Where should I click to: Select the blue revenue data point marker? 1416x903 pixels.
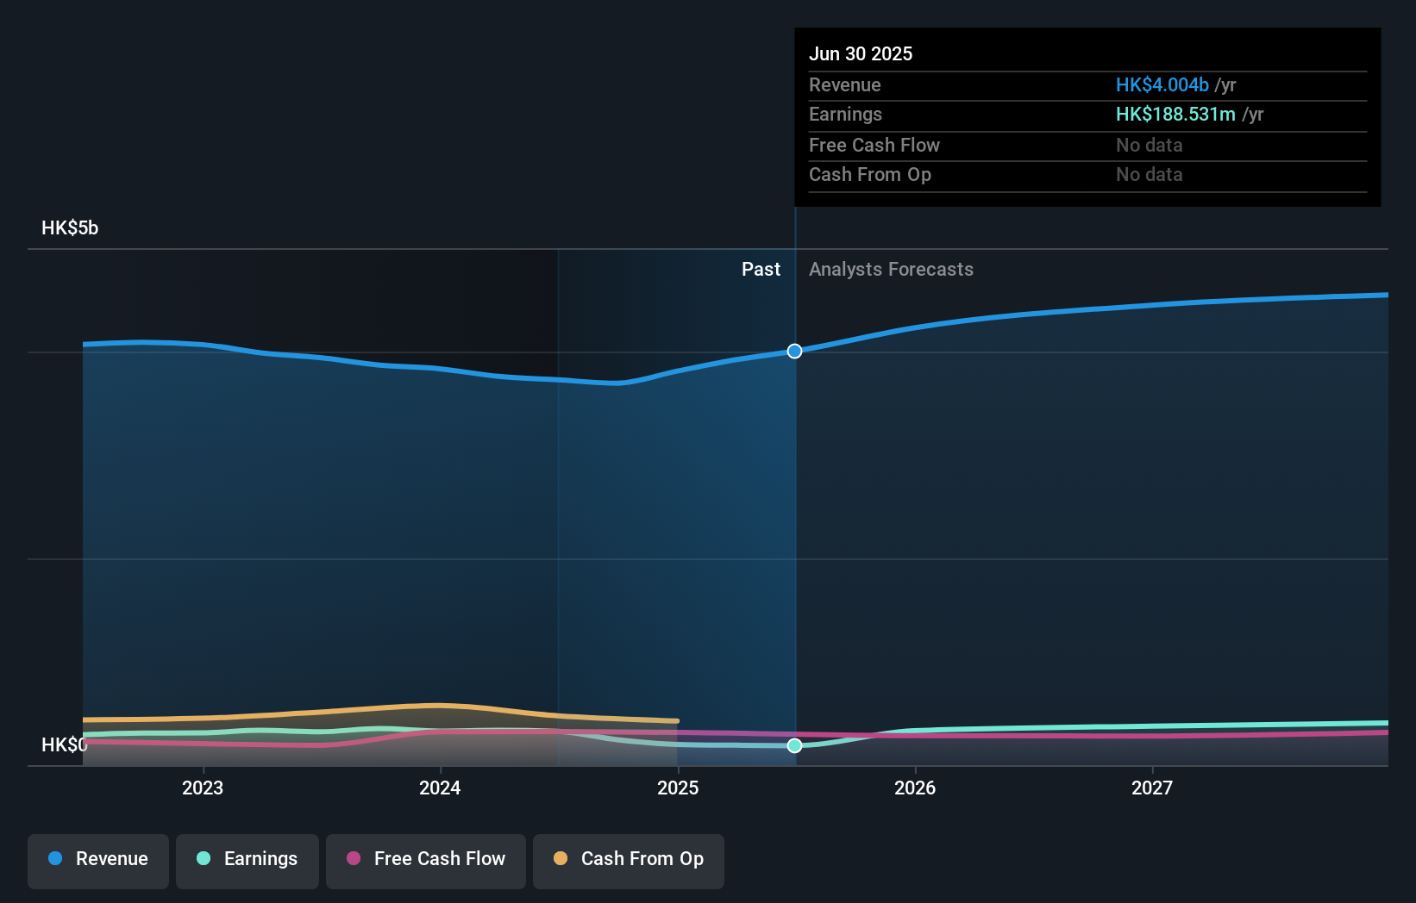pyautogui.click(x=794, y=351)
